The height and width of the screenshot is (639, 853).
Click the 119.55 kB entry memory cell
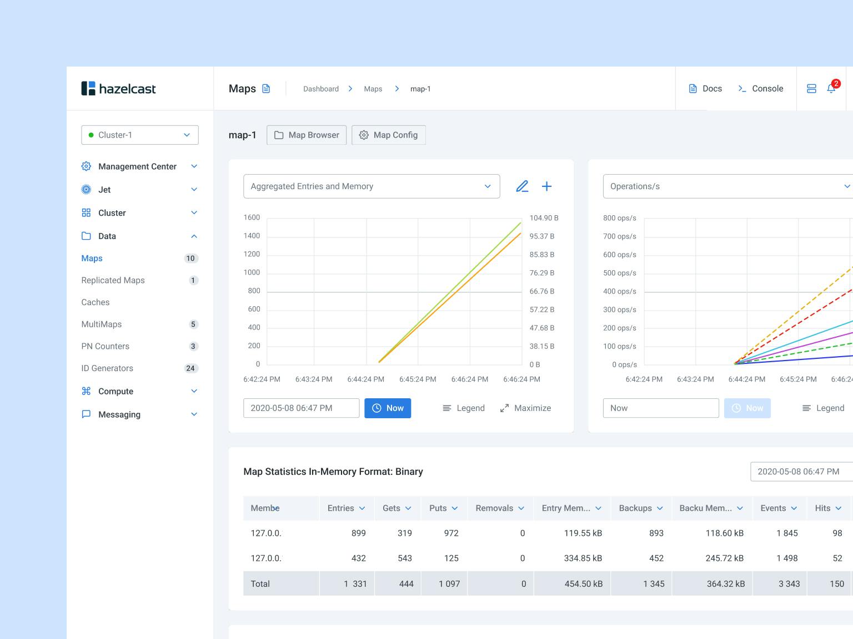583,533
